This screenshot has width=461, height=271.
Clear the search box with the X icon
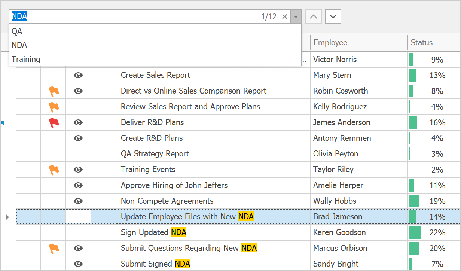284,16
